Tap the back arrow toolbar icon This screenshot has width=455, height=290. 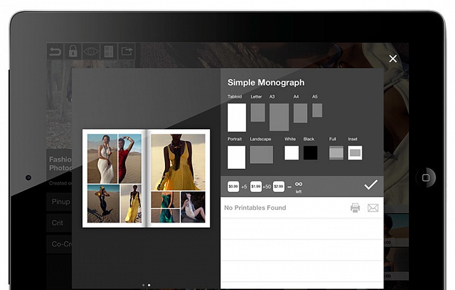click(55, 52)
